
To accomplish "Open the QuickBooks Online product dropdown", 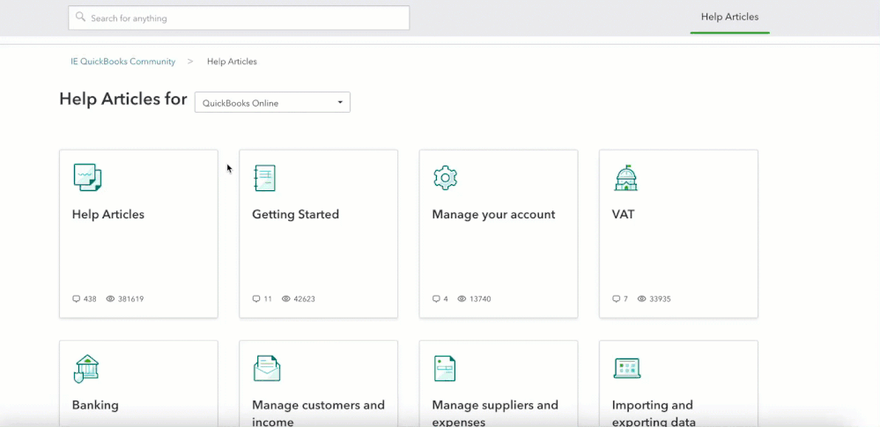I will [272, 103].
